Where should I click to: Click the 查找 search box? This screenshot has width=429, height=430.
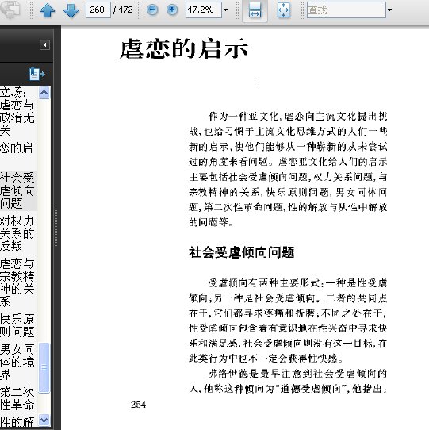click(x=347, y=10)
